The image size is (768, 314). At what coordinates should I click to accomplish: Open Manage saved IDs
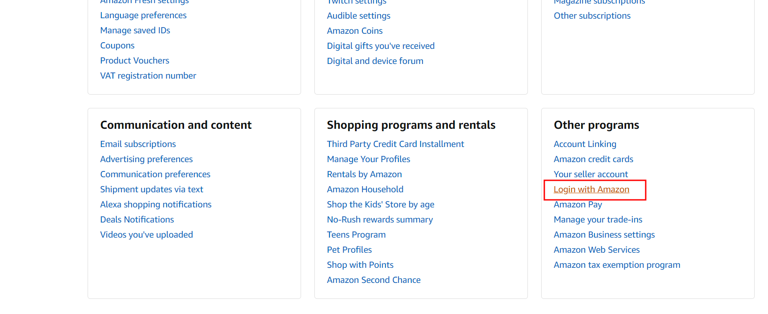click(135, 31)
